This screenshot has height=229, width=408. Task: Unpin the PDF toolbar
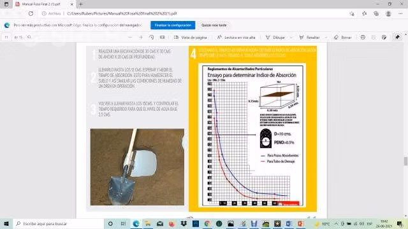coord(397,37)
